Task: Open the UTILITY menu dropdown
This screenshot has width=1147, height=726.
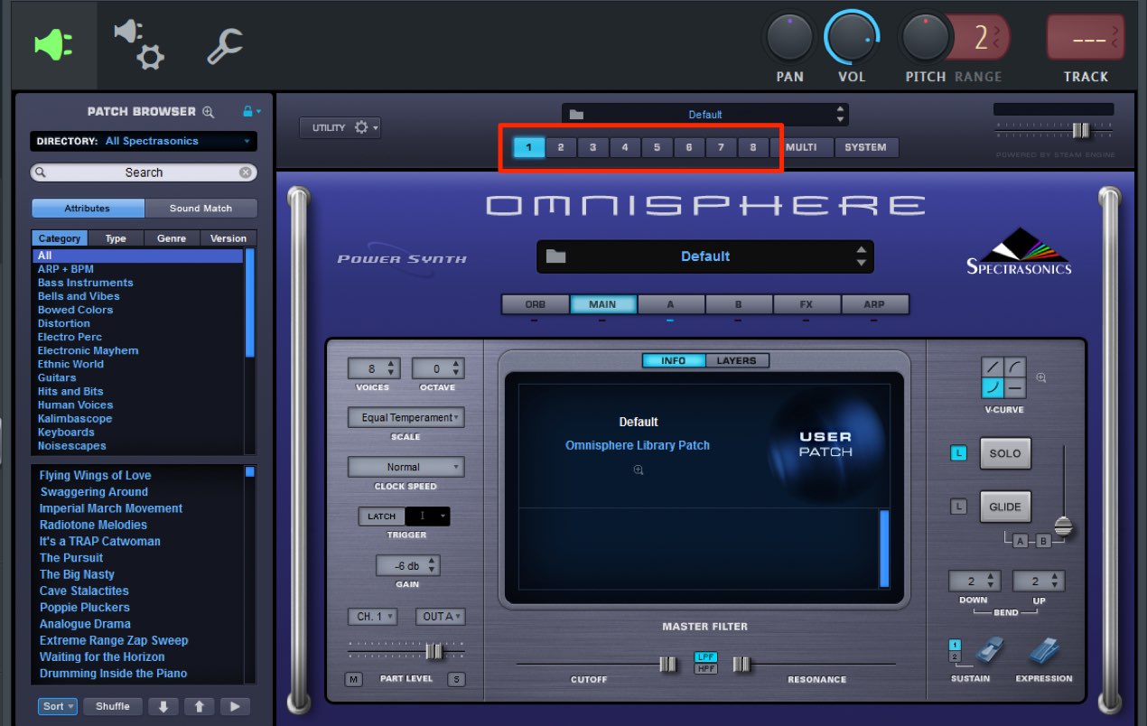Action: [340, 127]
